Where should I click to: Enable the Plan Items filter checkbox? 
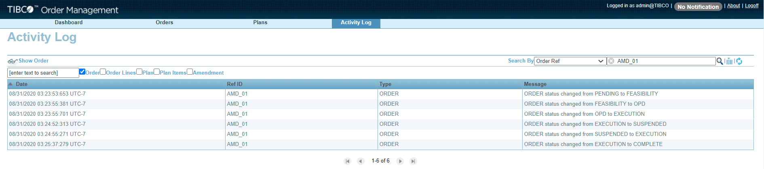(x=156, y=72)
